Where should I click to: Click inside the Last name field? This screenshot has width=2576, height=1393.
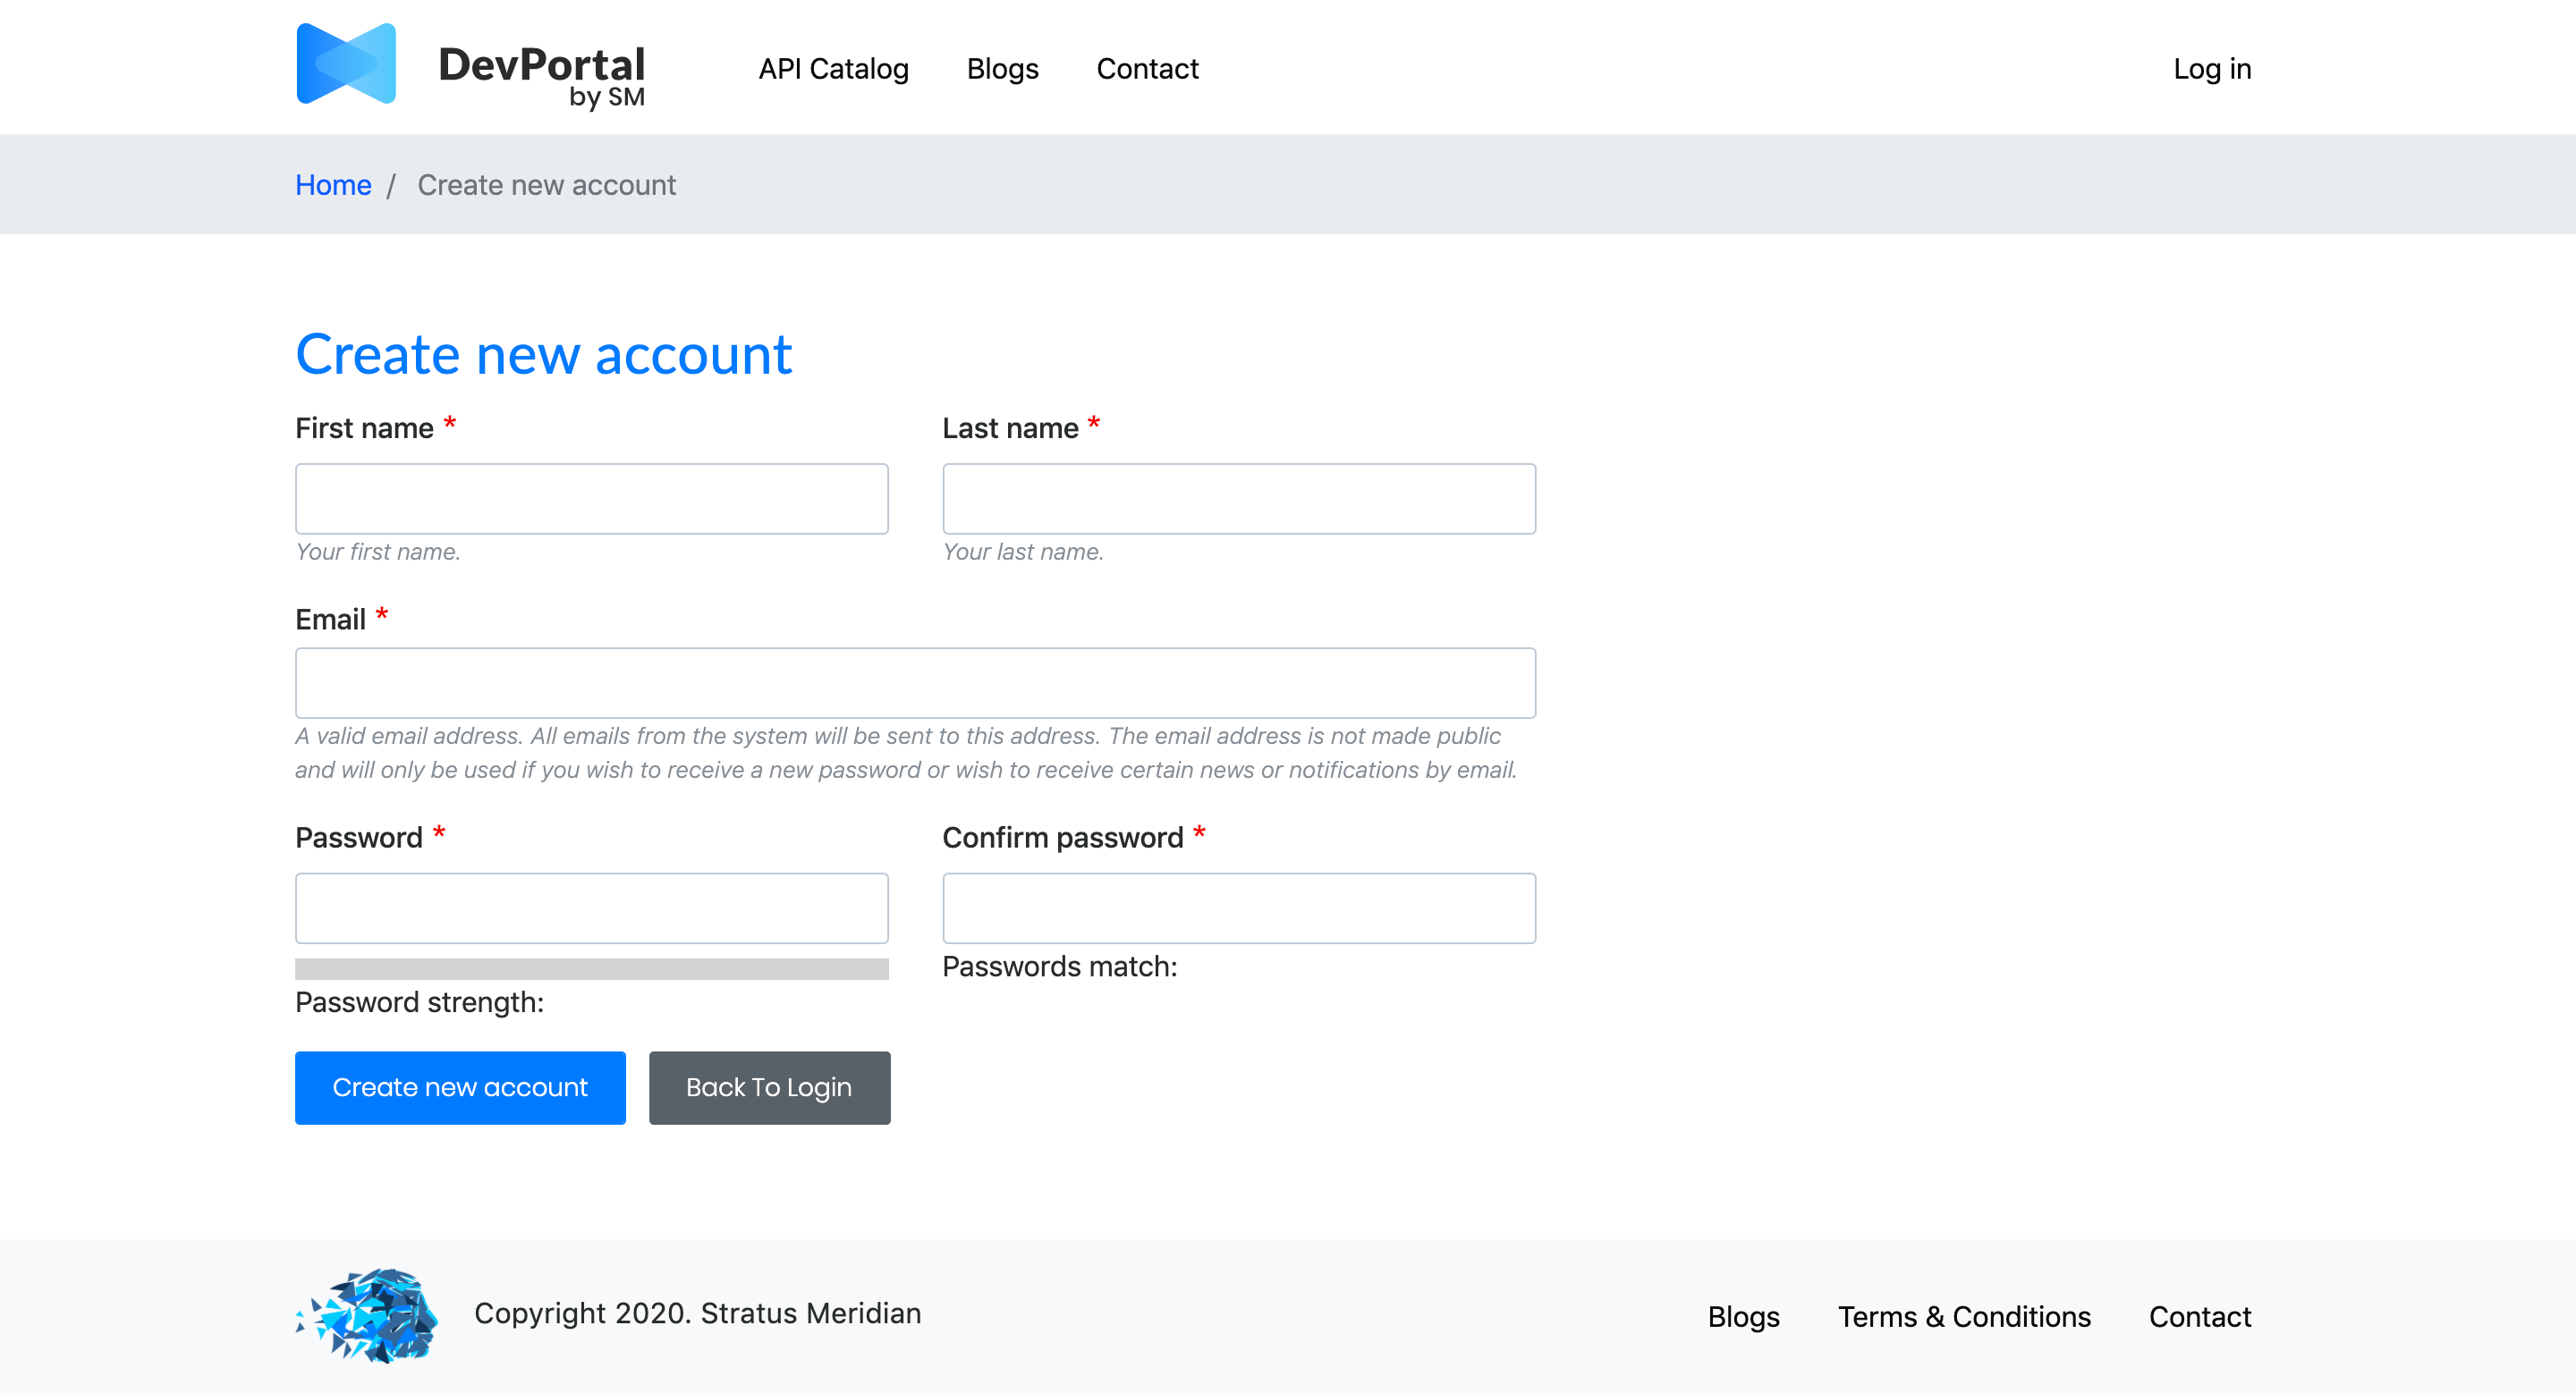[x=1238, y=498]
